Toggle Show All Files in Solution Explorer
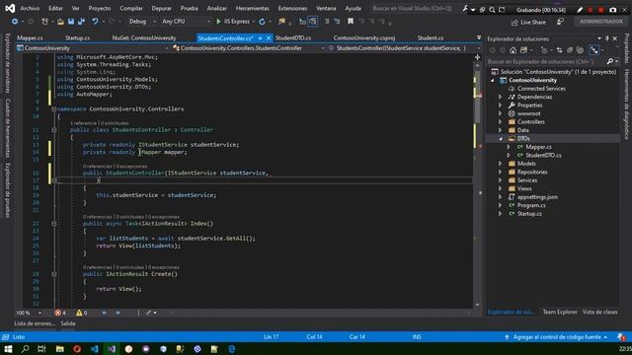Screen dimensions: 632x355 580,50
